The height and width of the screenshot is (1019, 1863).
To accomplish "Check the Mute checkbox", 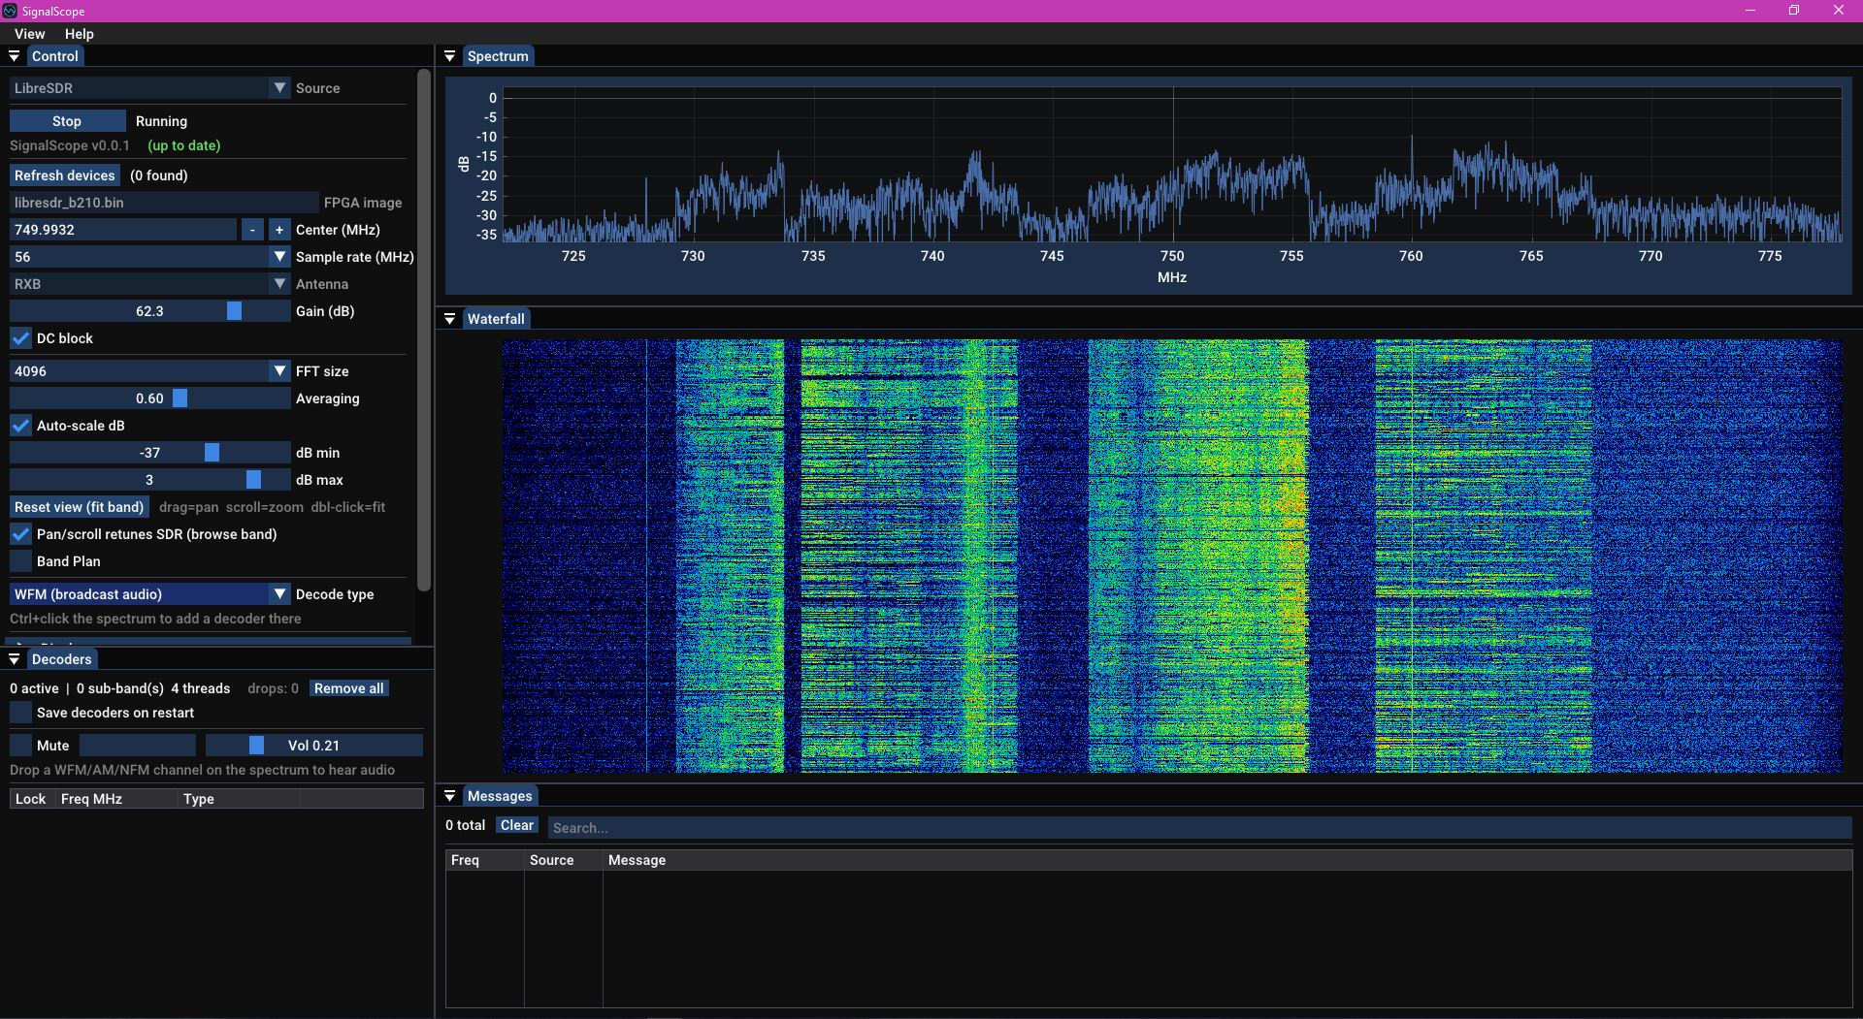I will tap(20, 746).
